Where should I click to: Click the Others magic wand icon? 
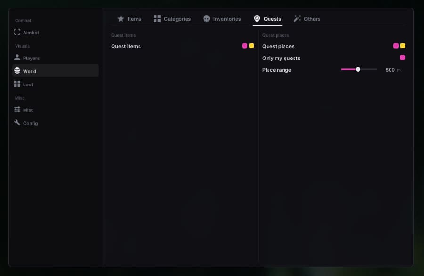(297, 18)
